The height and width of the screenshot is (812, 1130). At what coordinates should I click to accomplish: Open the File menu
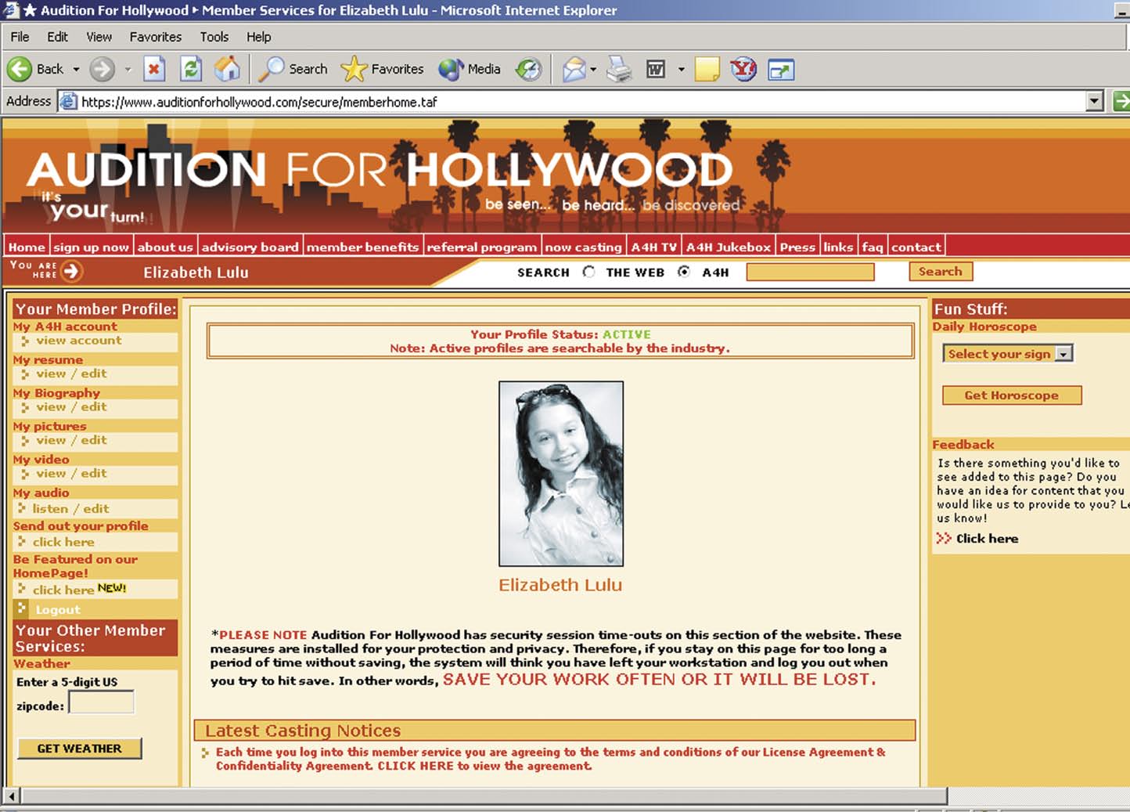point(20,37)
